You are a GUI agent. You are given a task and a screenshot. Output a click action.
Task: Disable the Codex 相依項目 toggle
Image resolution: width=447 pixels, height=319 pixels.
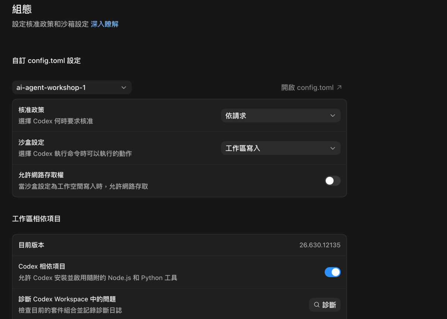click(332, 272)
